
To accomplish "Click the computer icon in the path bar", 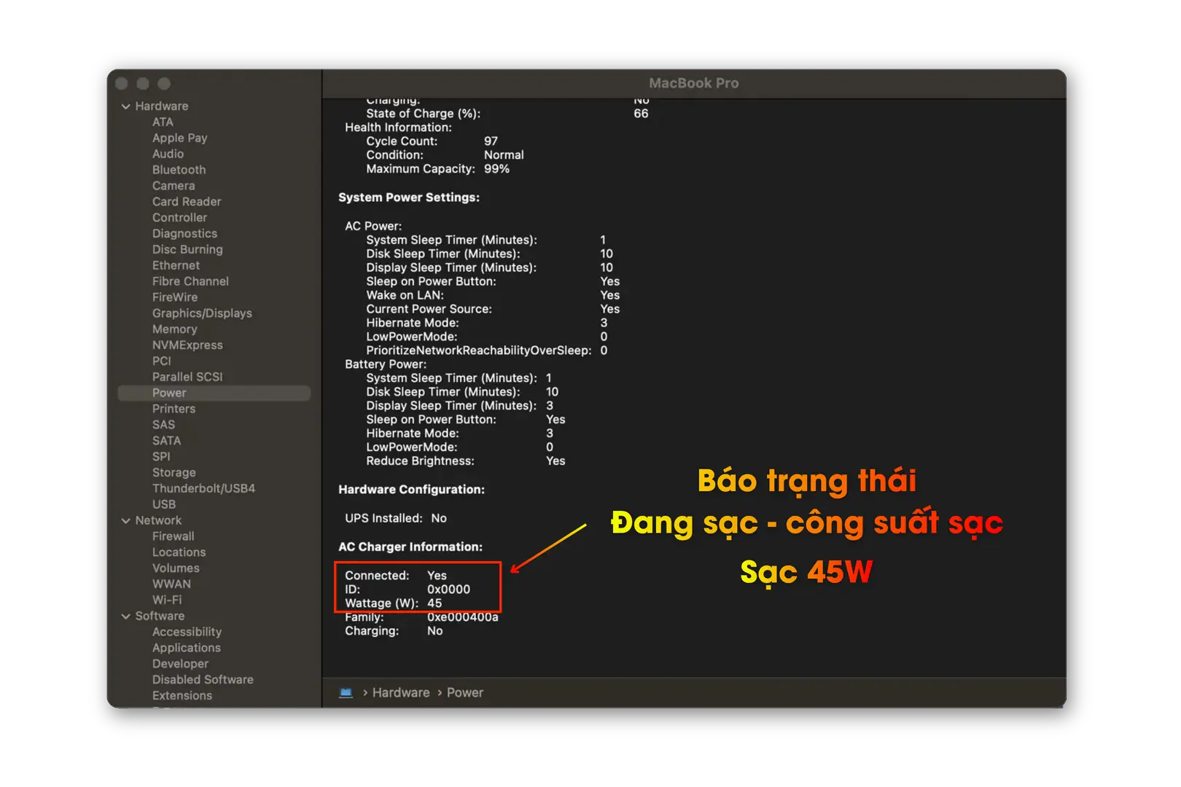I will pos(346,693).
